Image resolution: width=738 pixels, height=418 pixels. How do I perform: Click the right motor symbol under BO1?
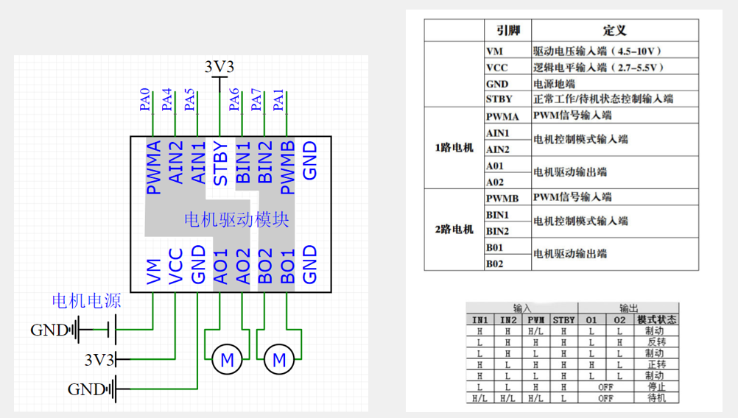[x=279, y=360]
